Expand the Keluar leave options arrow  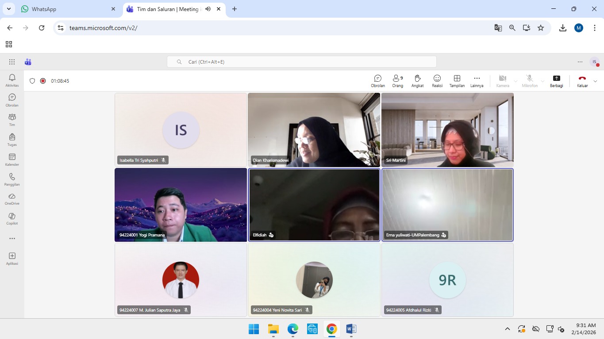tap(595, 81)
